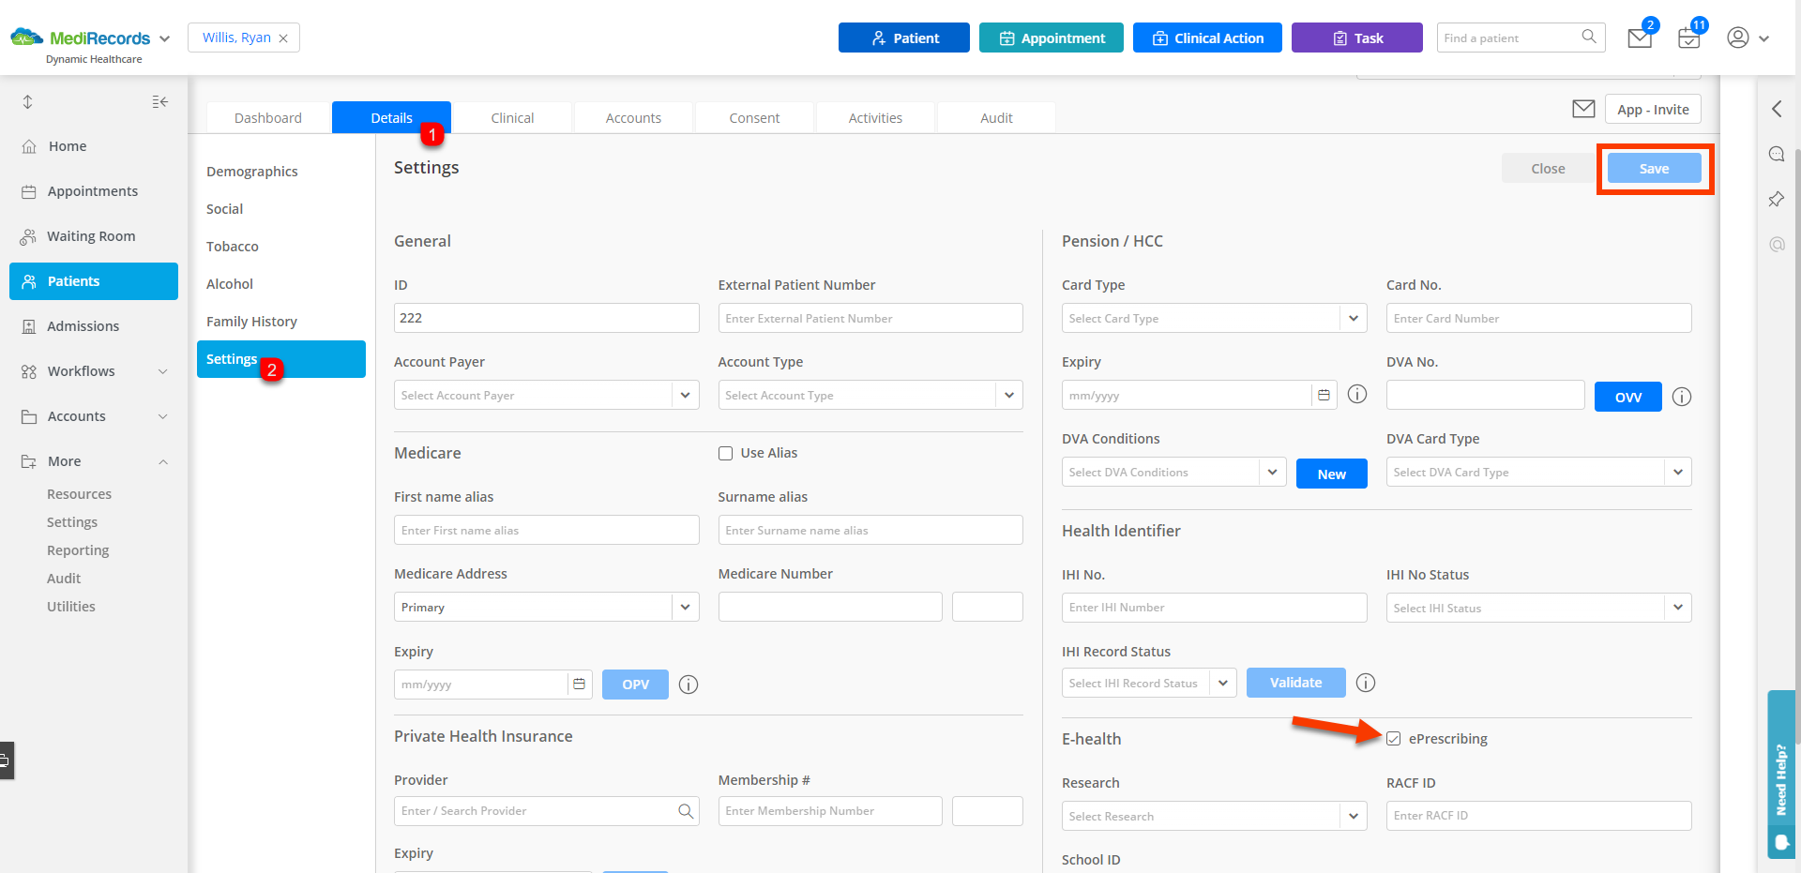The width and height of the screenshot is (1801, 873).
Task: Click the pin icon in right panel
Action: (1777, 199)
